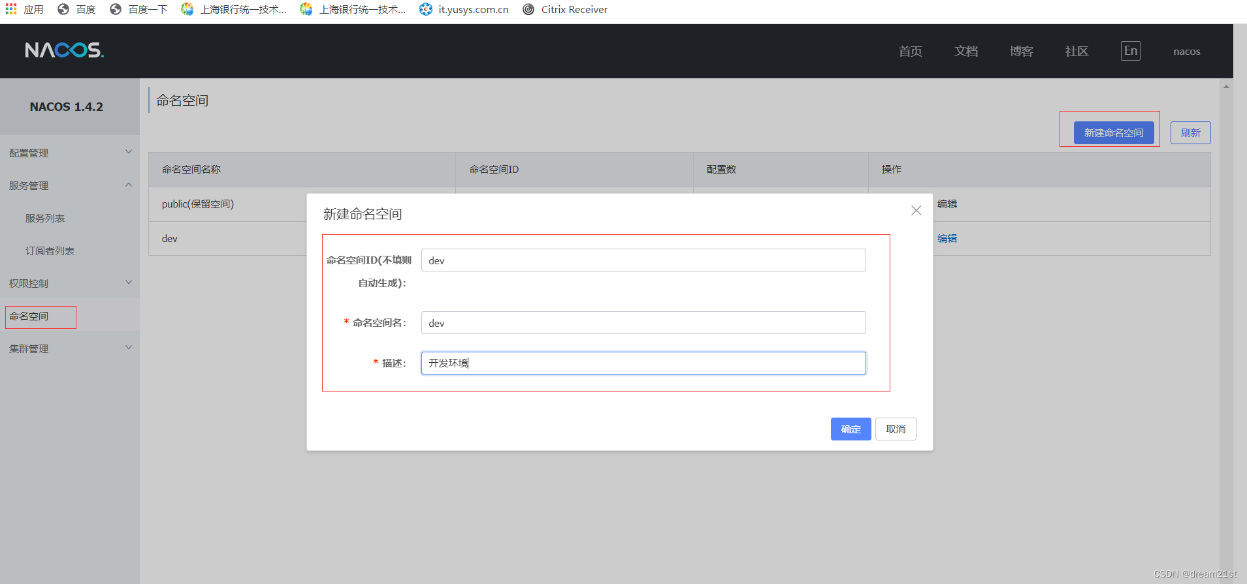Open the nacos user menu
Viewport: 1247px width, 584px height.
pyautogui.click(x=1187, y=52)
